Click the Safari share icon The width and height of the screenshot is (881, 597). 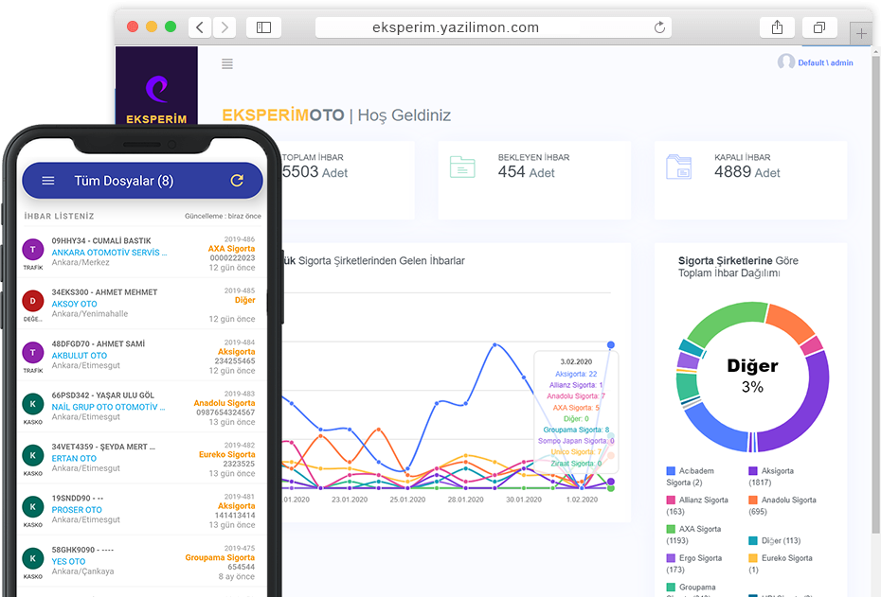pos(777,27)
